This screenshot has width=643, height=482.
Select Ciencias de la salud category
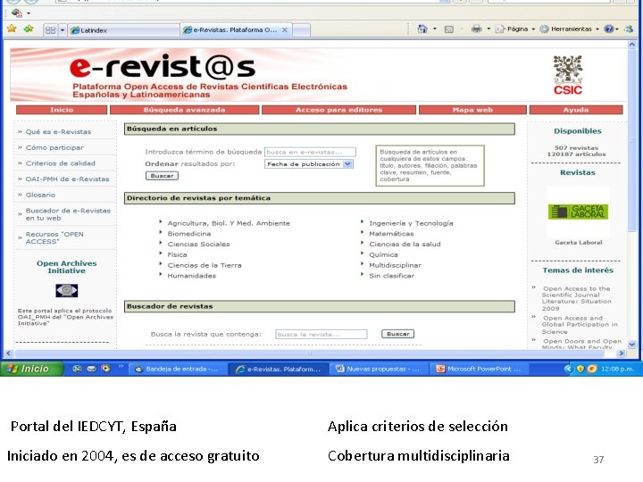click(405, 245)
